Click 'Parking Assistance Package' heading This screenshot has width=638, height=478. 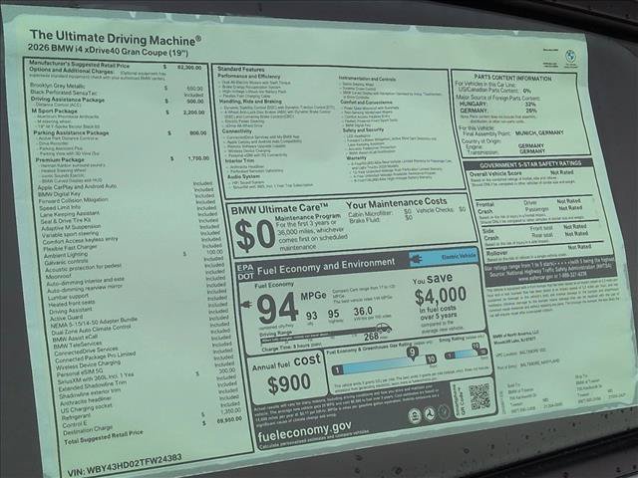point(71,132)
